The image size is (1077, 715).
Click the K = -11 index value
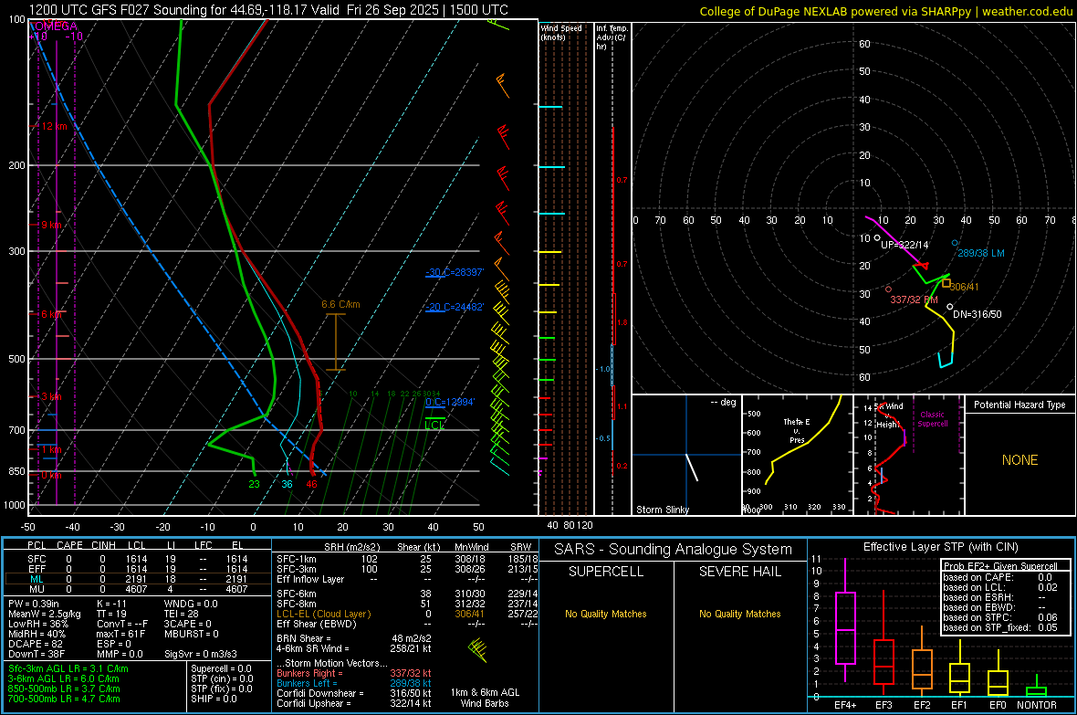tap(112, 604)
